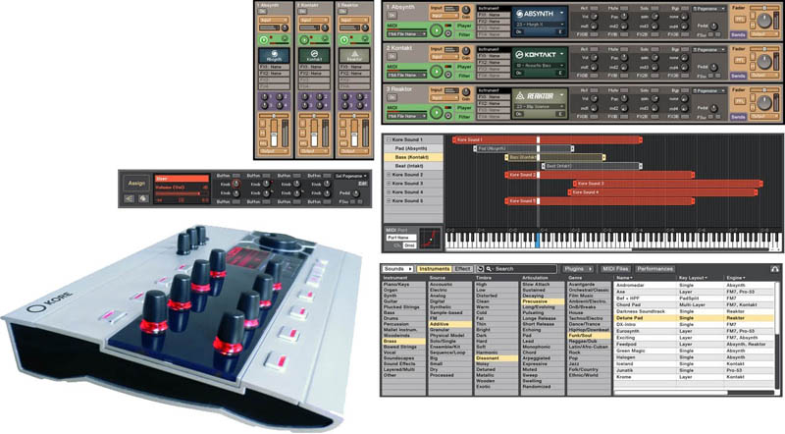
Task: Sort results by the Engine column
Action: (735, 278)
